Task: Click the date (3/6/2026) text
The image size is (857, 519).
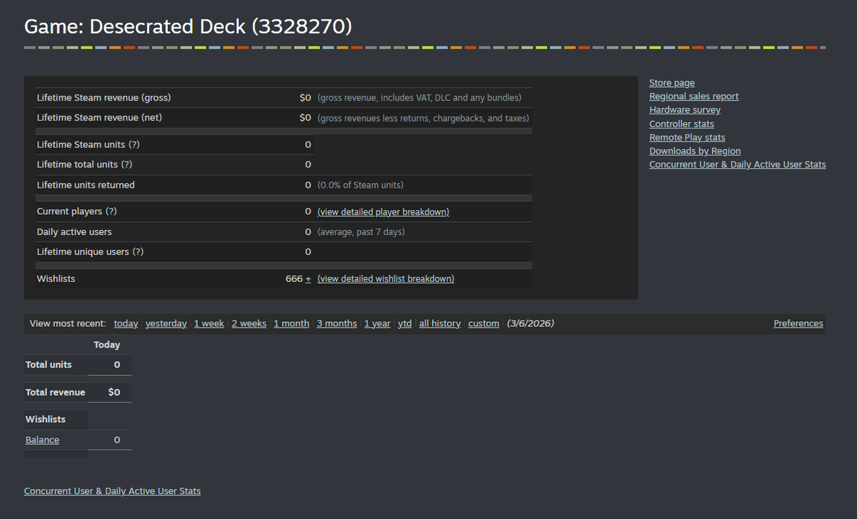Action: tap(531, 323)
